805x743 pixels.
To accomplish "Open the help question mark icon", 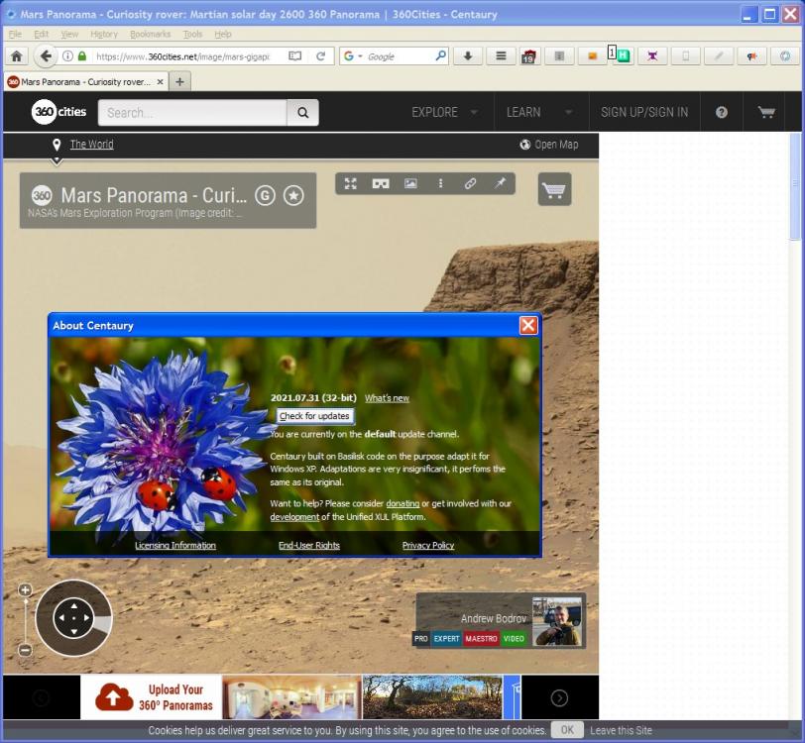I will click(x=721, y=112).
